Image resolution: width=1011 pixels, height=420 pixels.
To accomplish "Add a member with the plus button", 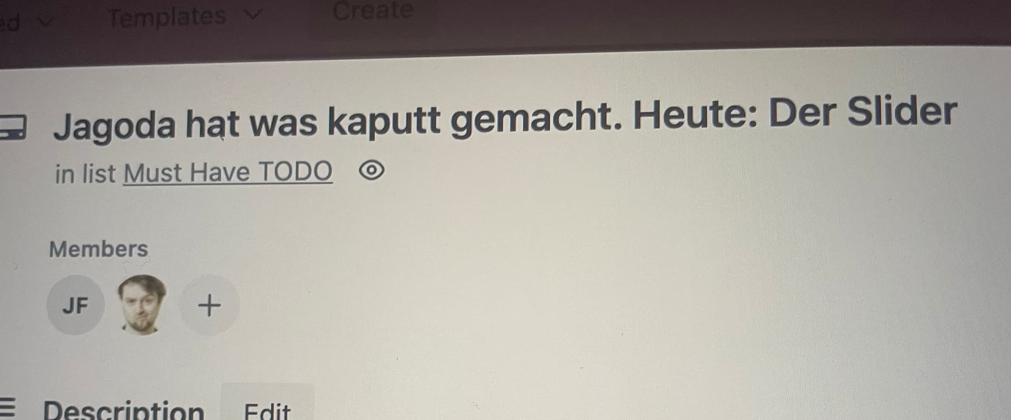I will tap(210, 305).
